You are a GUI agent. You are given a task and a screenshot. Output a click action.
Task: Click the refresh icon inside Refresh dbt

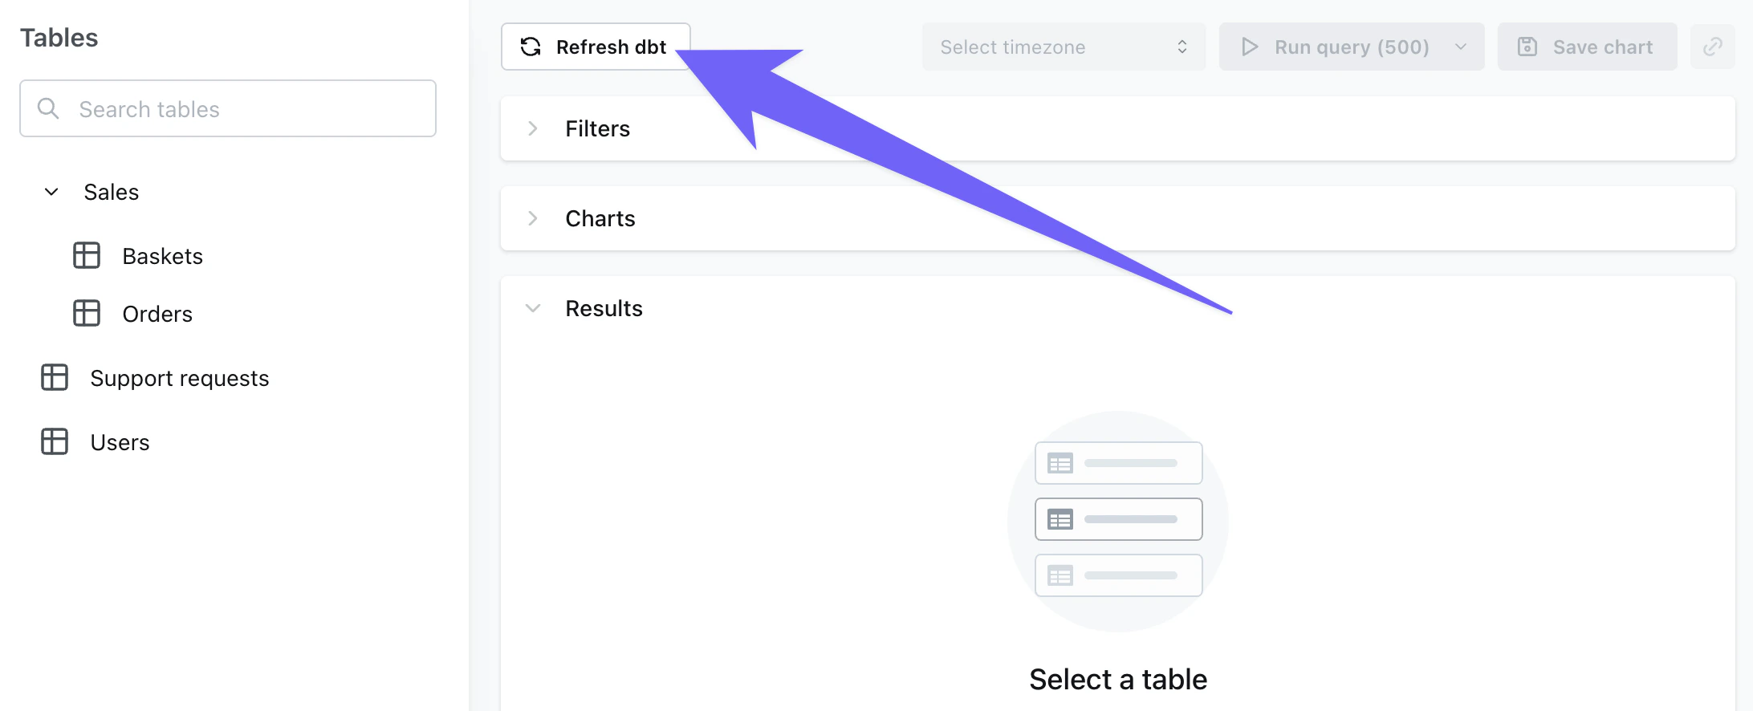coord(531,47)
